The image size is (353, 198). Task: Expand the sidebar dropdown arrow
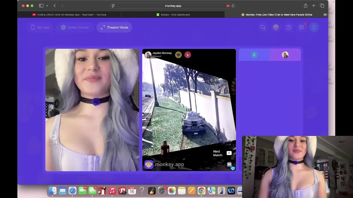[47, 6]
